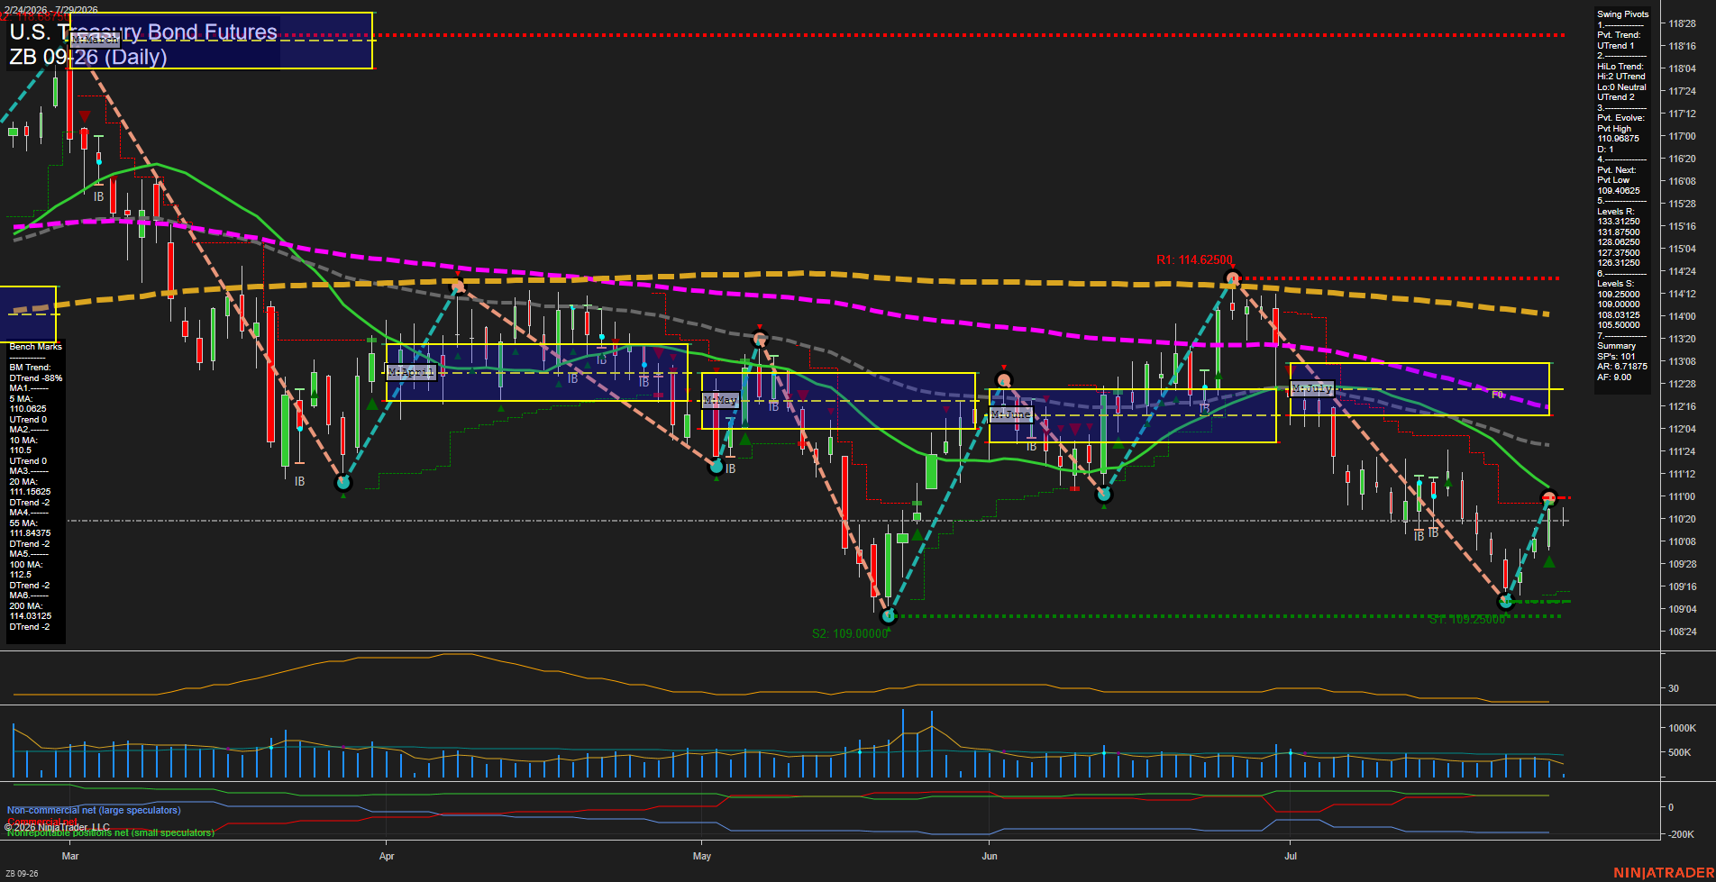Select the M:July monthly range label
The width and height of the screenshot is (1716, 882).
(1312, 388)
